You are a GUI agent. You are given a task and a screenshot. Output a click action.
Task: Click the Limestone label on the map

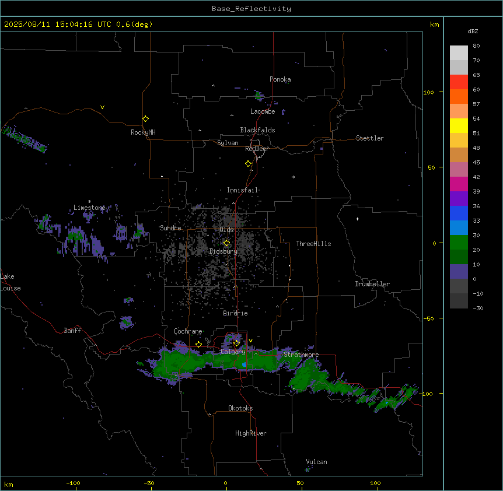click(x=89, y=208)
